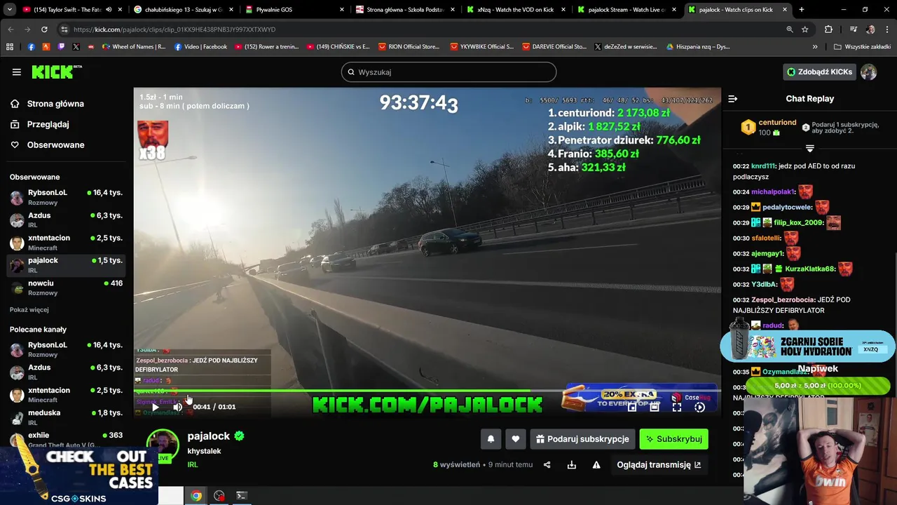
Task: Open exhile recommended channel
Action: pos(67,440)
